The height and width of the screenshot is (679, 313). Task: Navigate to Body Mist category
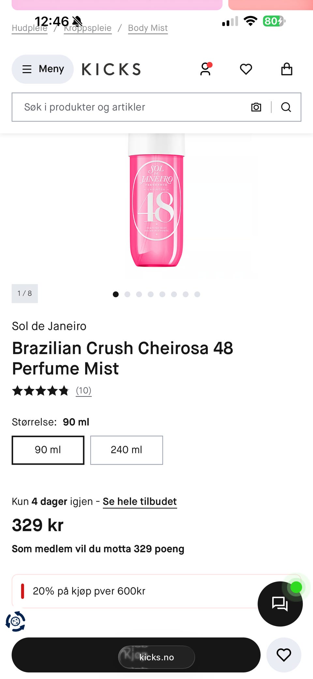pyautogui.click(x=148, y=28)
